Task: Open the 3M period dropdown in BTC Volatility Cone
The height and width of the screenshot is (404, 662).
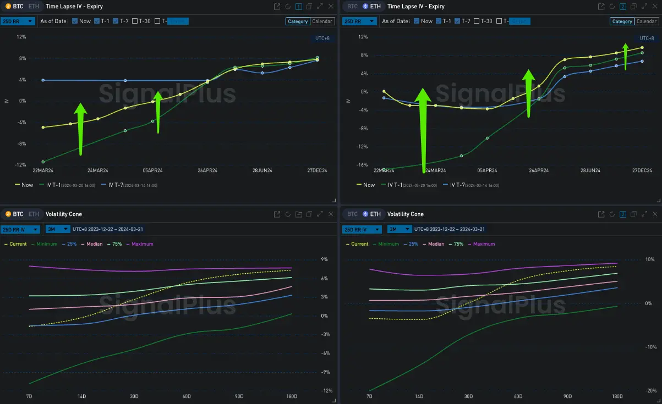Action: pos(58,229)
